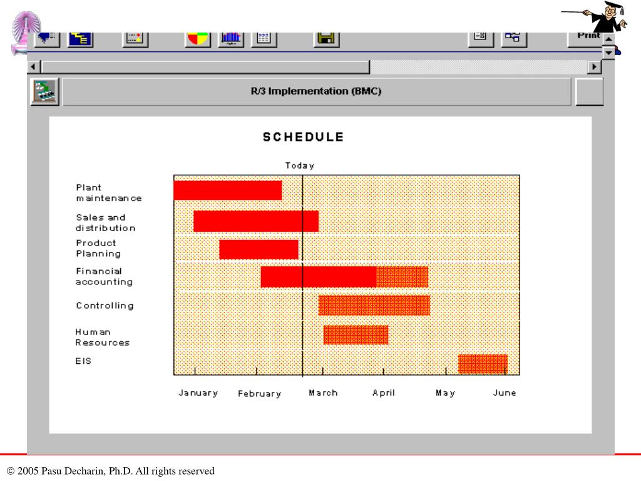Click the 'Sales and distribution' row label
Viewport: 641px width, 481px height.
[105, 223]
